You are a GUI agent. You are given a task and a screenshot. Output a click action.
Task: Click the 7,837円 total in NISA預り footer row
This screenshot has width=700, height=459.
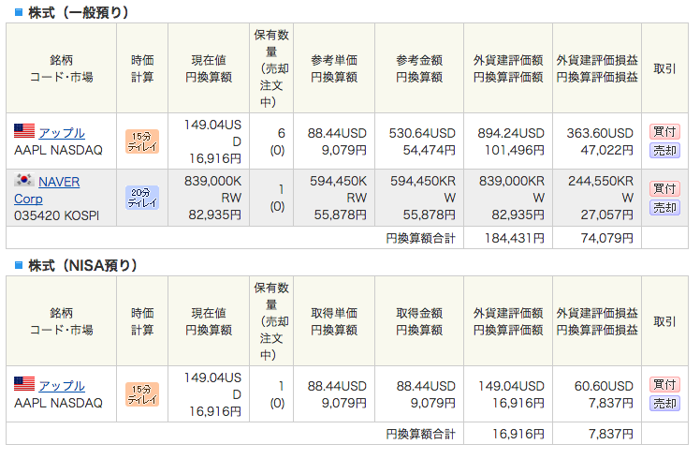[x=597, y=434]
